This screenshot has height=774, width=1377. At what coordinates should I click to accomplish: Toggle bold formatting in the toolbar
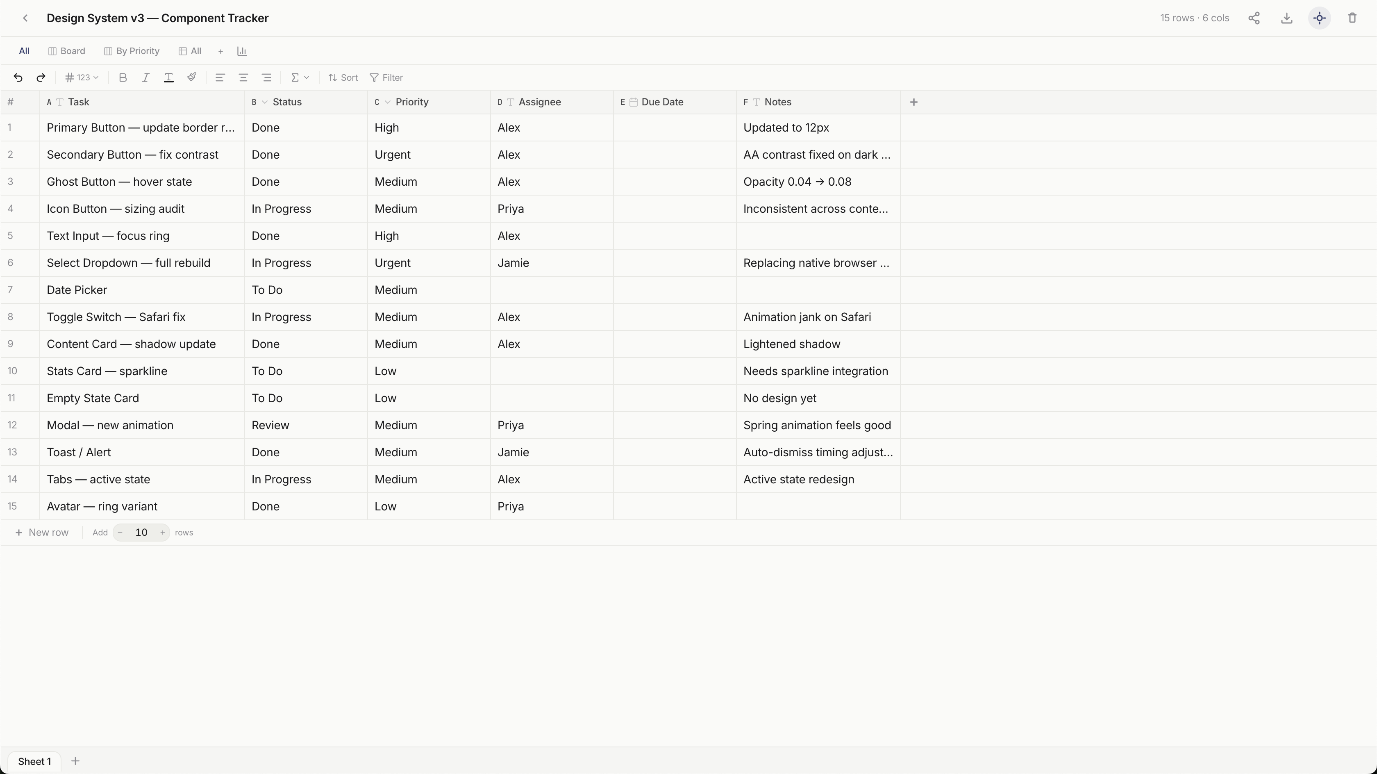123,77
